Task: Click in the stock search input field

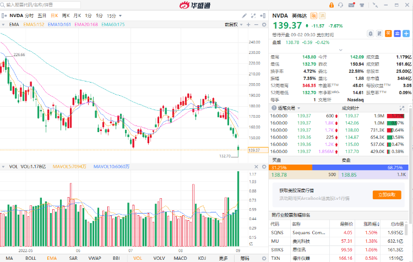Action: point(40,5)
